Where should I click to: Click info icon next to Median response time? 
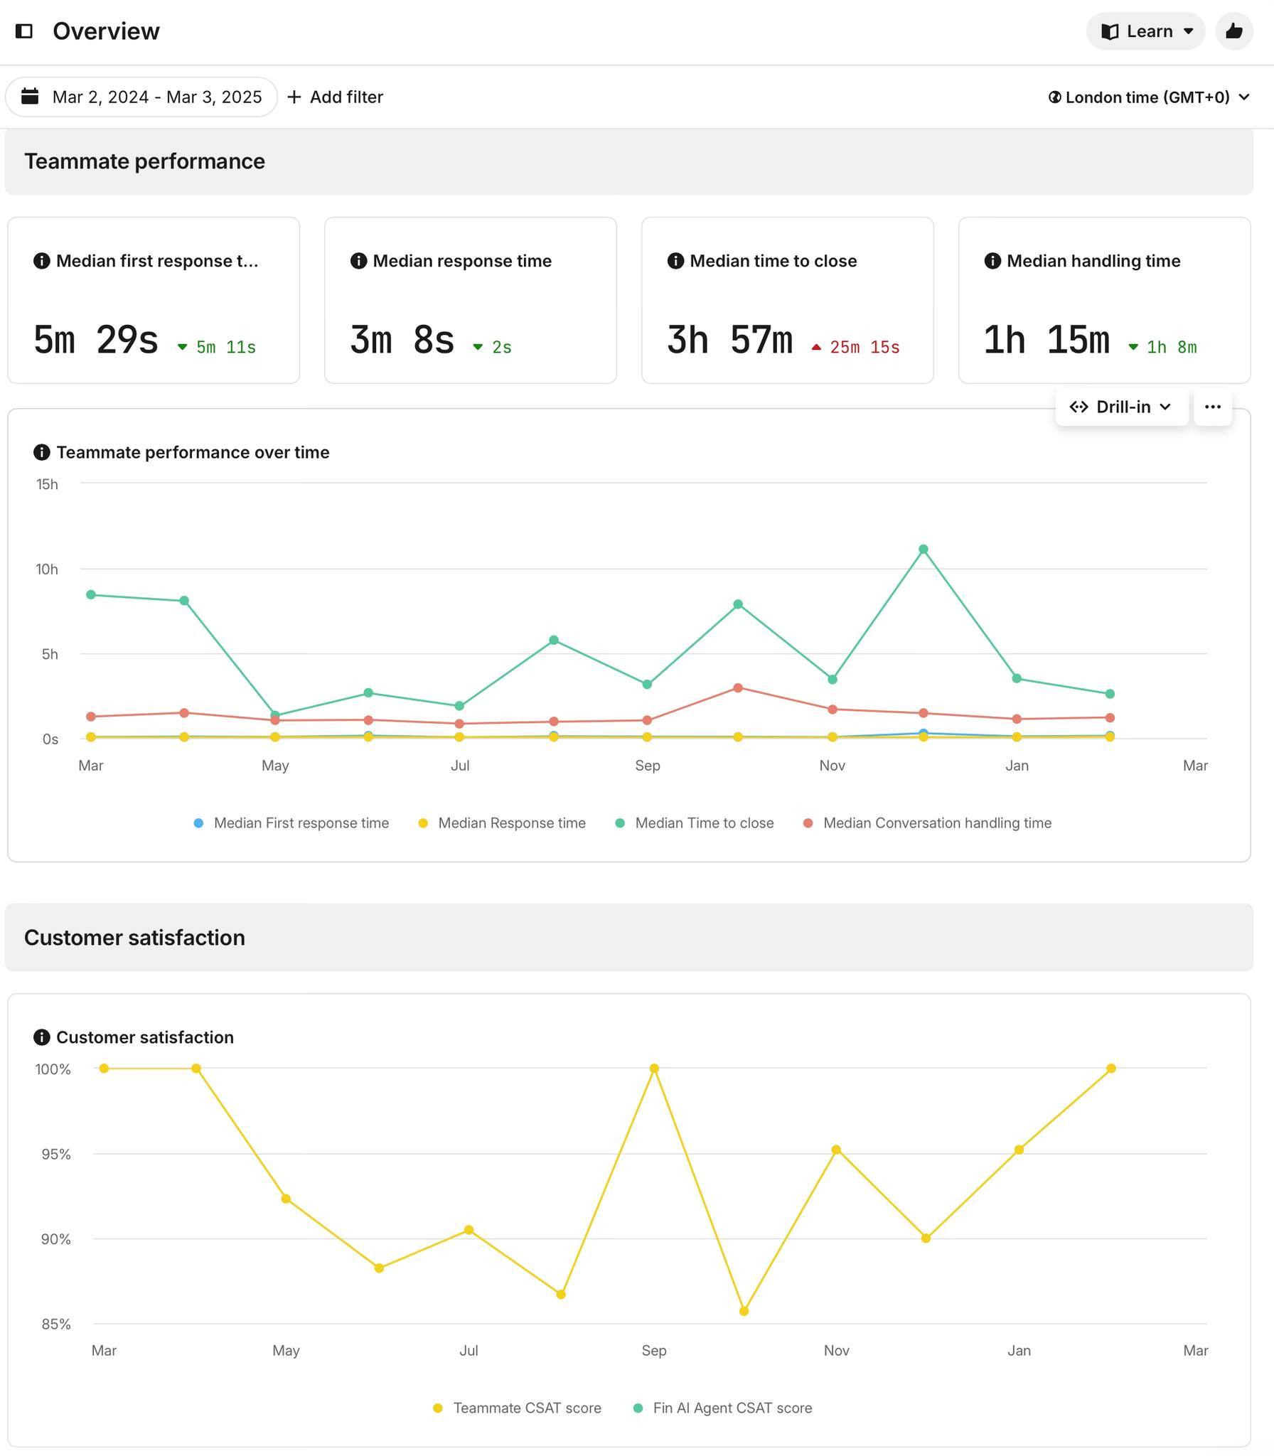coord(359,261)
